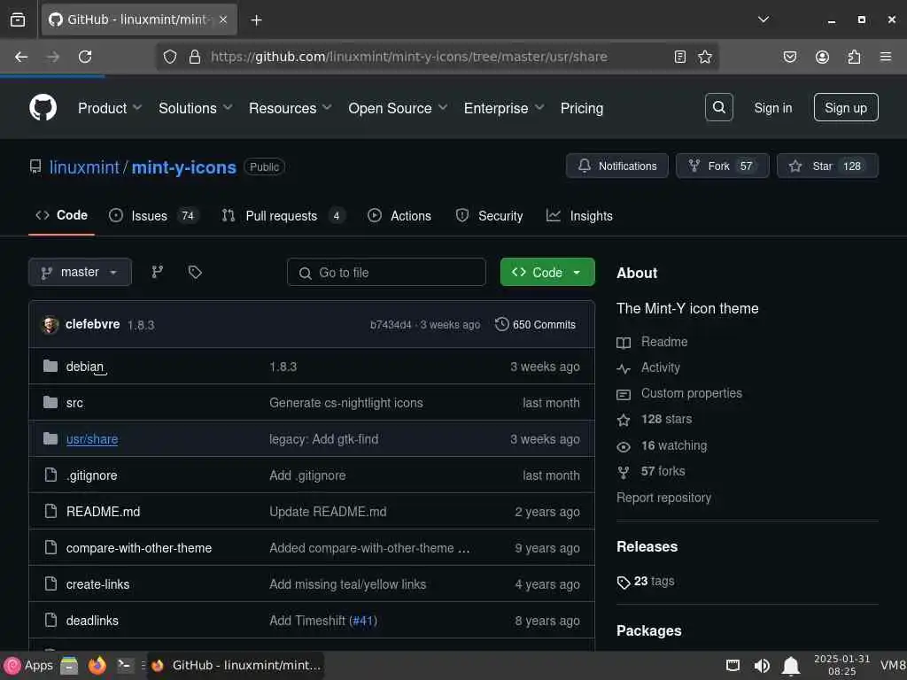Close the GitHub browser tab
Screen dimensions: 907x680
click(223, 19)
